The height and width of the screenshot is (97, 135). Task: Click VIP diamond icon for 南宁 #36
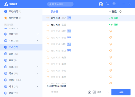click(111, 31)
